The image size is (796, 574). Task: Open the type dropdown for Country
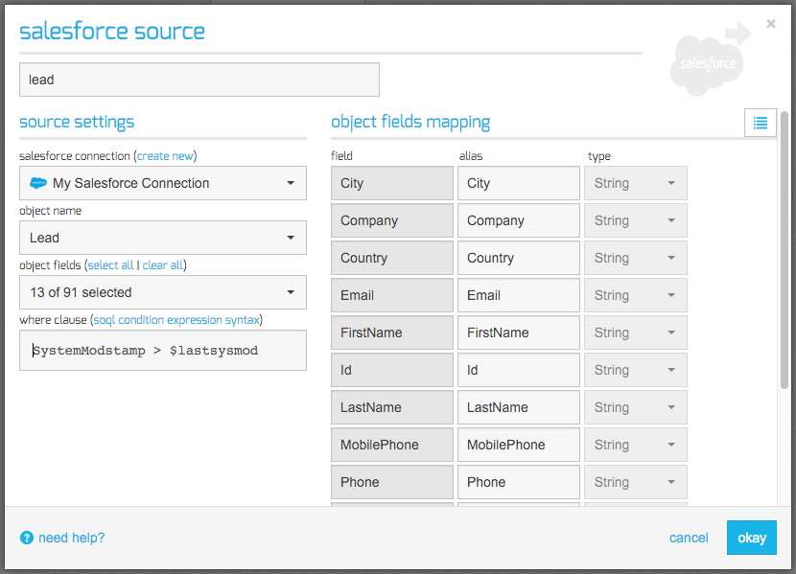pyautogui.click(x=636, y=258)
